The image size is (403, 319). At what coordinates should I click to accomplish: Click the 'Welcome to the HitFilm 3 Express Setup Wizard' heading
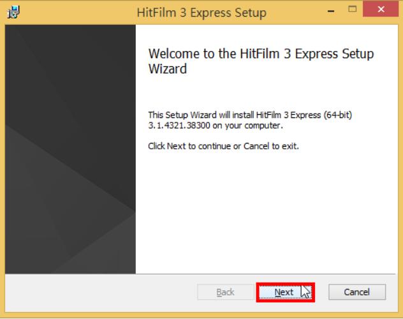(x=261, y=61)
